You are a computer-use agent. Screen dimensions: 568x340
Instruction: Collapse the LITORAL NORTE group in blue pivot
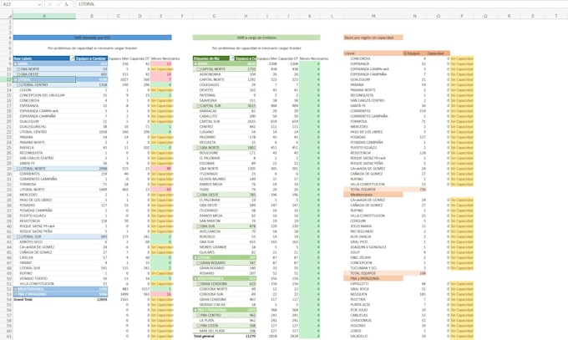(x=18, y=169)
